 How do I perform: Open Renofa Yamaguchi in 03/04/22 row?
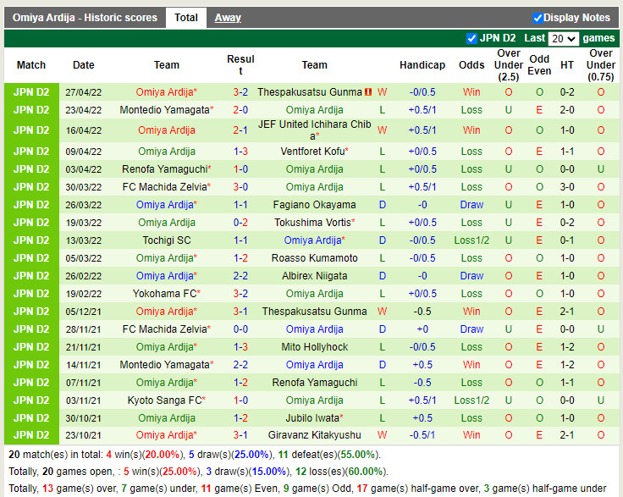tap(167, 169)
